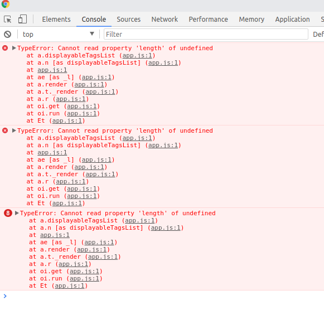The width and height of the screenshot is (324, 334).
Task: Open app.js:1 link in first a.t._render line
Action: pyautogui.click(x=100, y=91)
